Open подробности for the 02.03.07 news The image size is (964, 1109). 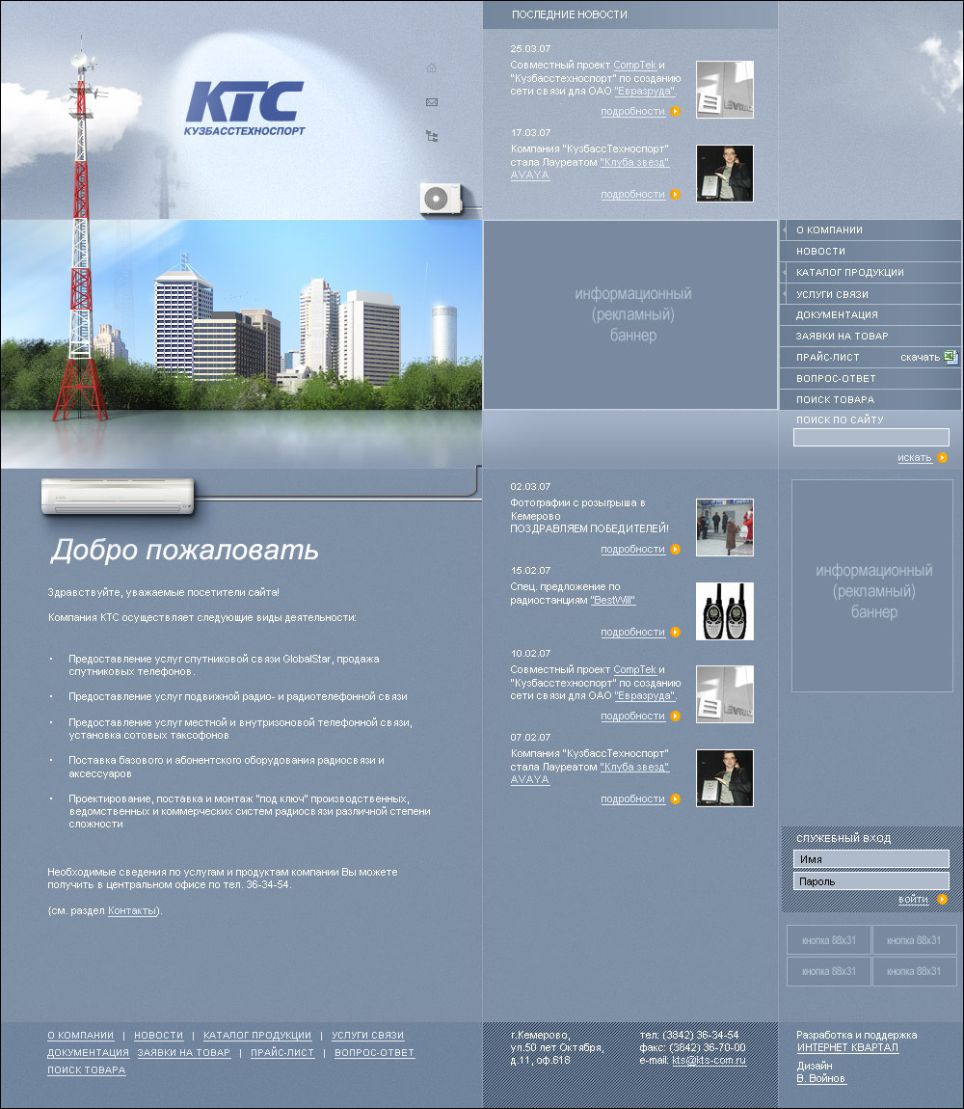coord(633,549)
